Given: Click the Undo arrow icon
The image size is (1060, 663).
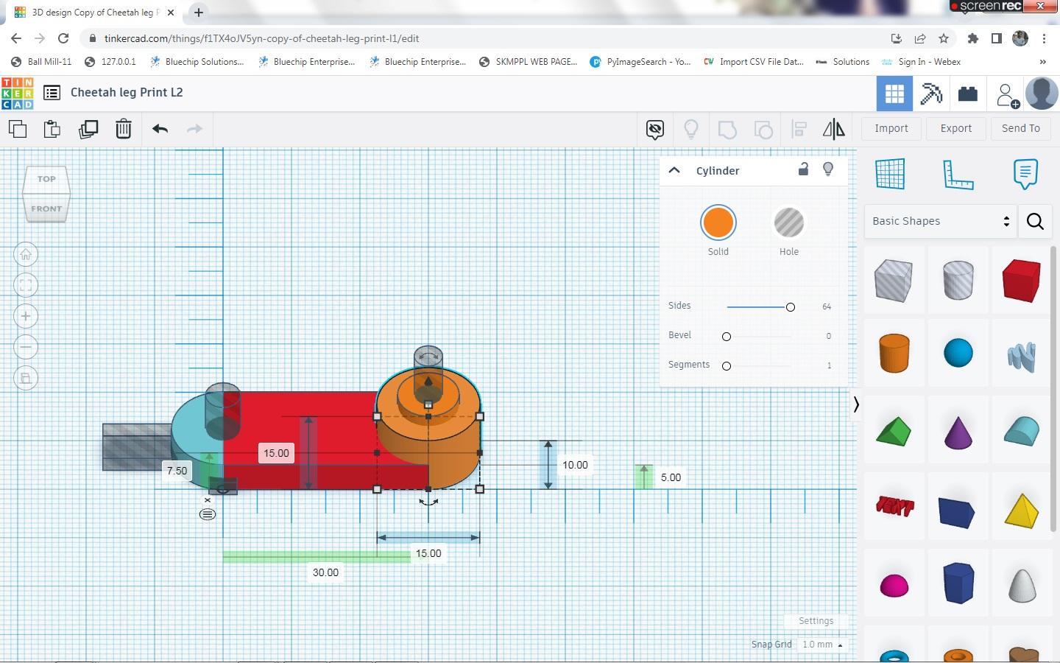Looking at the screenshot, I should [160, 130].
